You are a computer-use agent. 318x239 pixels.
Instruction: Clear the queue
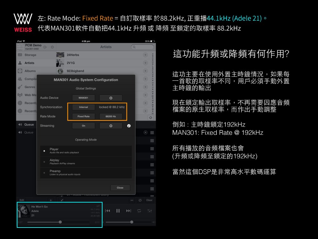click(149, 200)
